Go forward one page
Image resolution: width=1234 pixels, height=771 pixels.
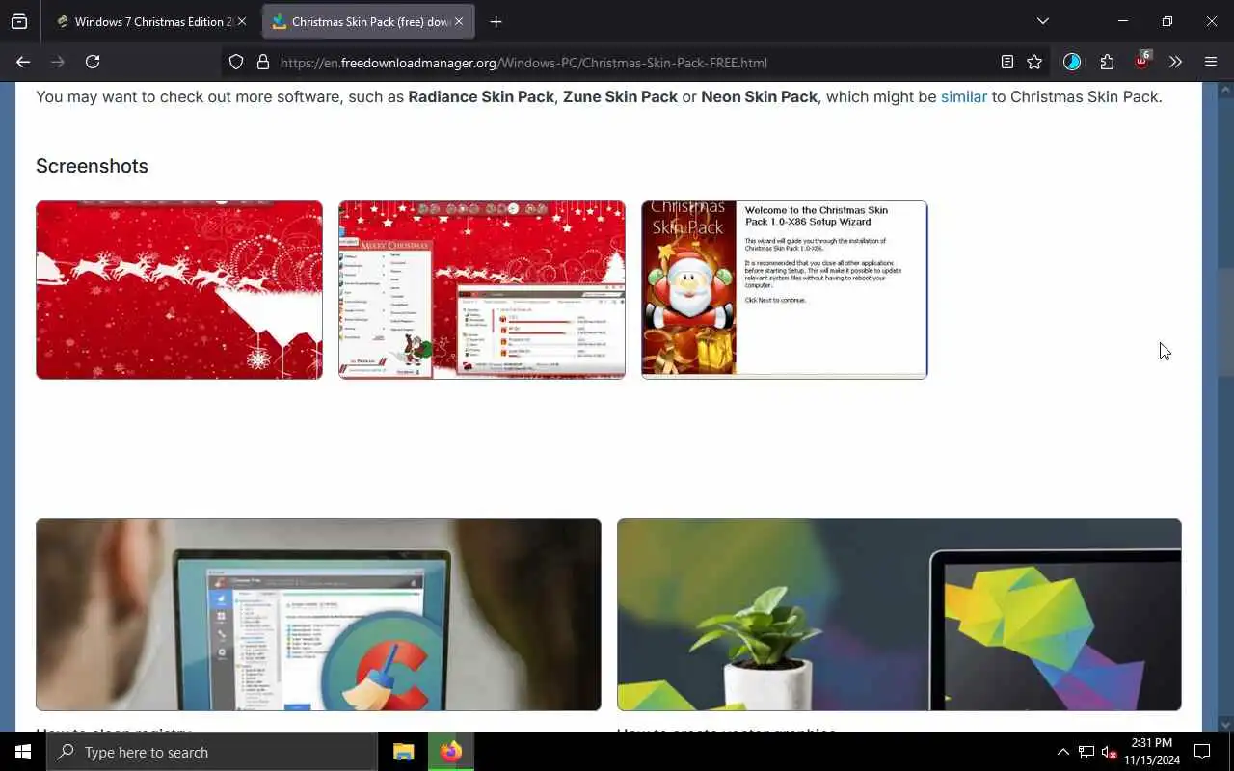(58, 62)
